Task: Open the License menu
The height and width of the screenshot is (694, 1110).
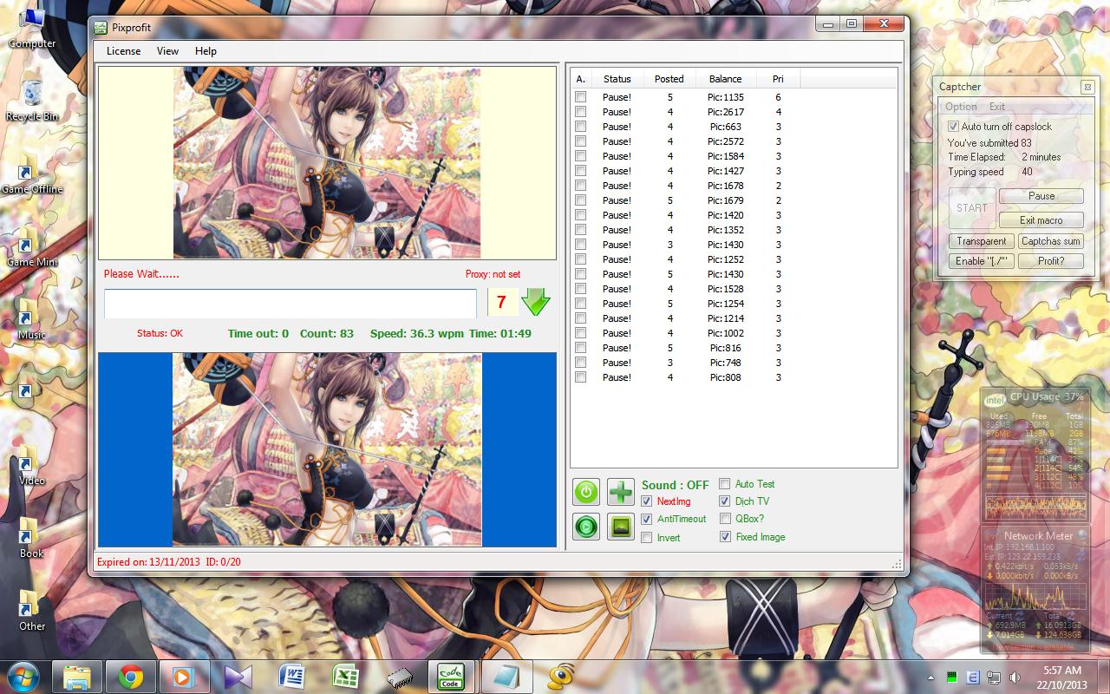Action: [x=123, y=51]
